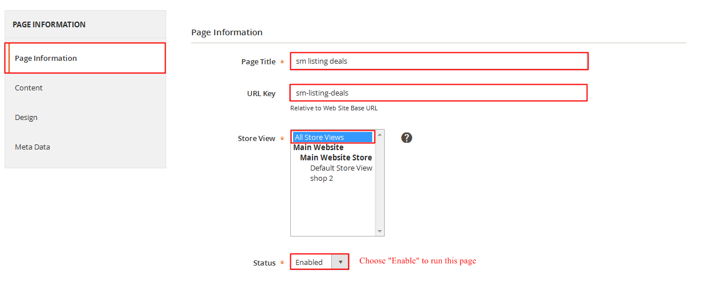Click the Page Title input field
The image size is (708, 286).
(439, 61)
